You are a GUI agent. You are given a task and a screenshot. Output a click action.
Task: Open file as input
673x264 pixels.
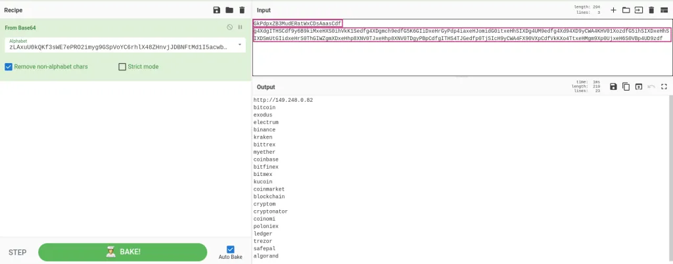click(639, 10)
